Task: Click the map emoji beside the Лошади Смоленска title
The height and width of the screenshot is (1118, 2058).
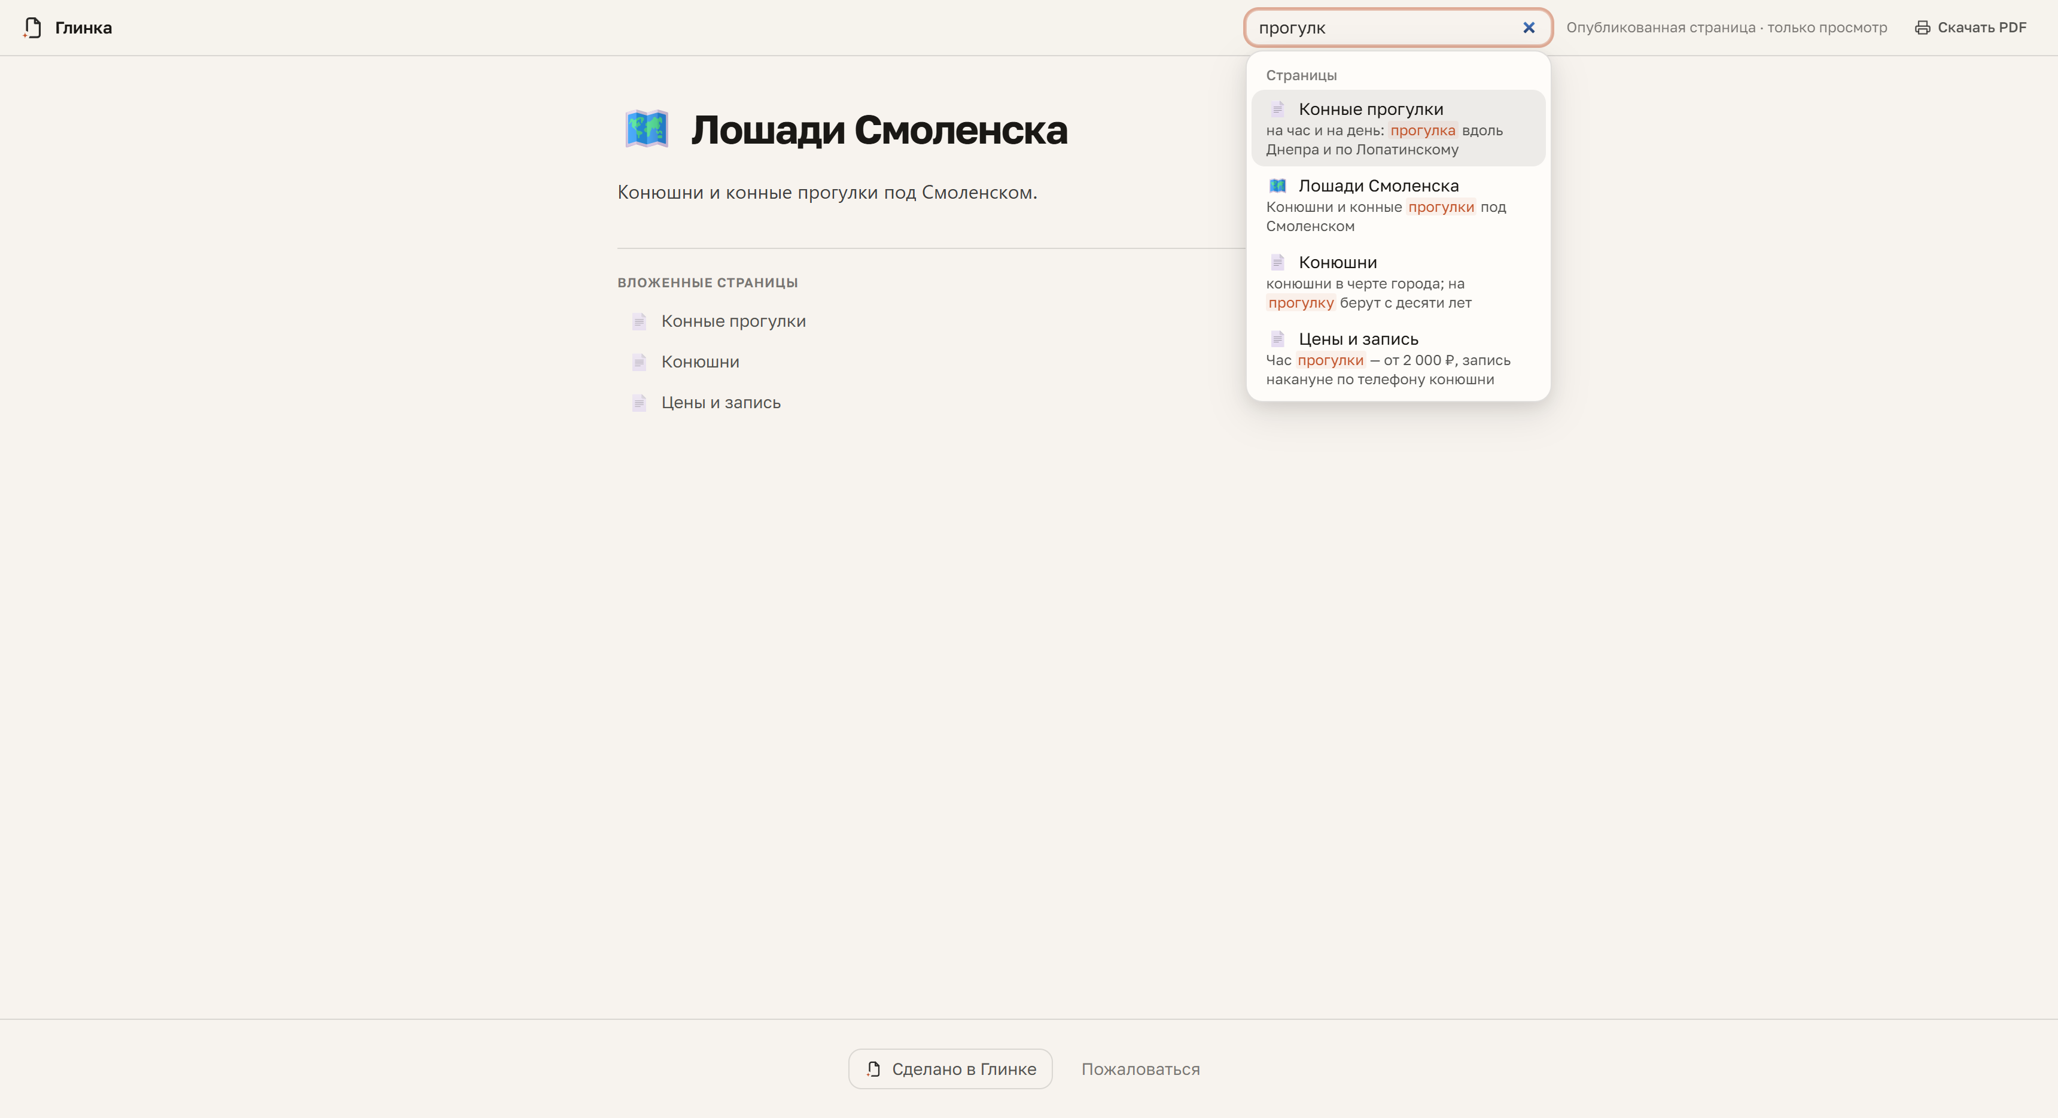Action: coord(646,129)
